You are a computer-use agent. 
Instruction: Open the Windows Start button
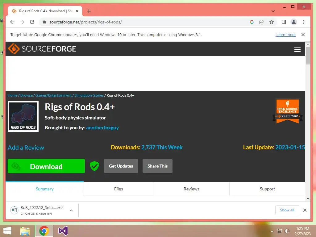coord(7,231)
